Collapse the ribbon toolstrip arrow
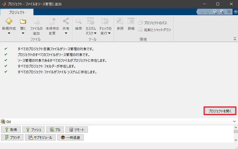Screen dimensions: 238x149 coord(235,39)
